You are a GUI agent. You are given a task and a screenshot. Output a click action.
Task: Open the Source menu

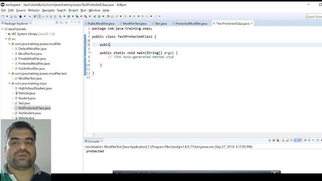[x=21, y=10]
